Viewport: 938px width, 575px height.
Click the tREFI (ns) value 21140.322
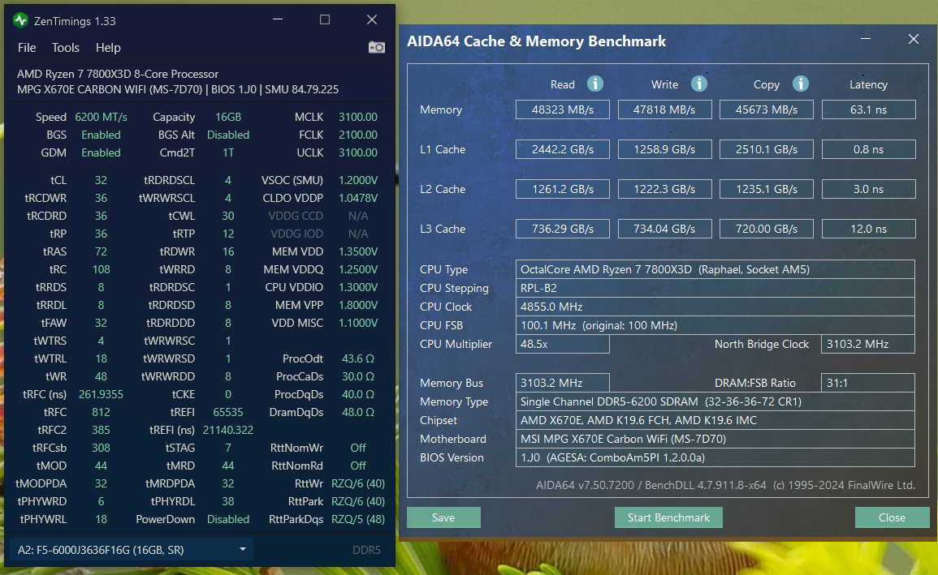(x=228, y=430)
